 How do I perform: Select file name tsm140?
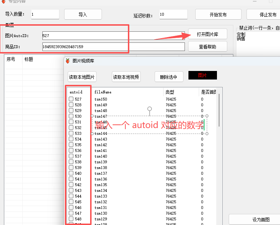(101, 157)
